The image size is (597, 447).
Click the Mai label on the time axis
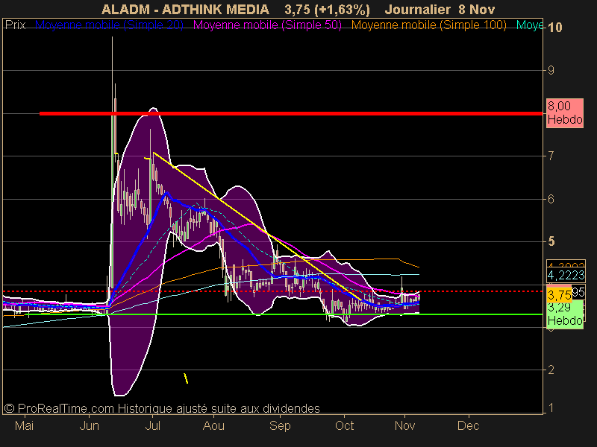(25, 425)
